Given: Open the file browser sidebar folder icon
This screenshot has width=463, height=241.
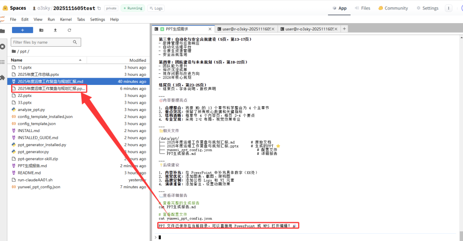Looking at the screenshot, I should [x=3, y=31].
